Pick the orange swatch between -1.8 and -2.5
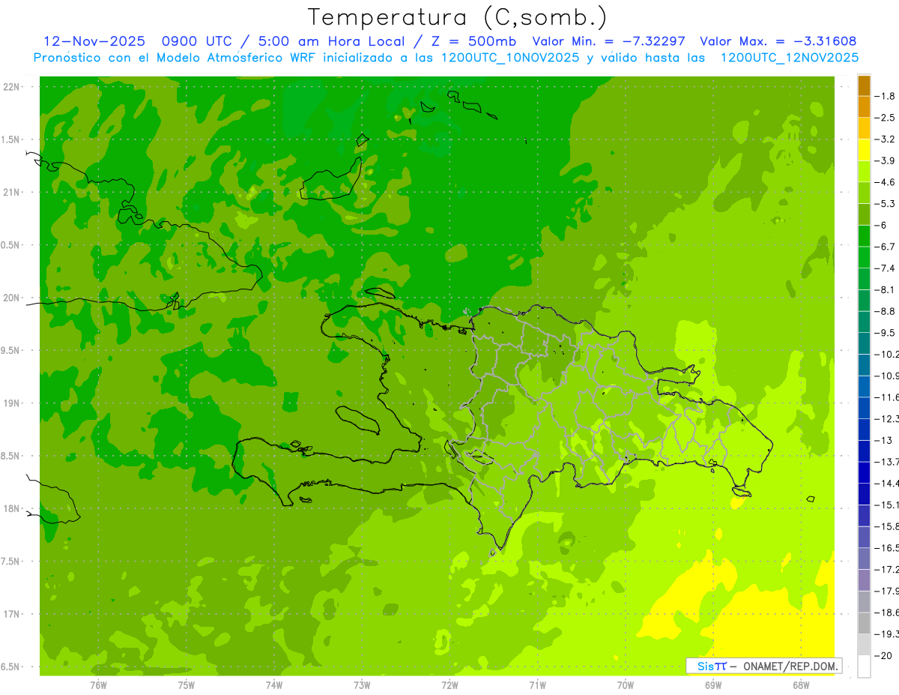Viewport: 899px width, 695px height. [864, 106]
